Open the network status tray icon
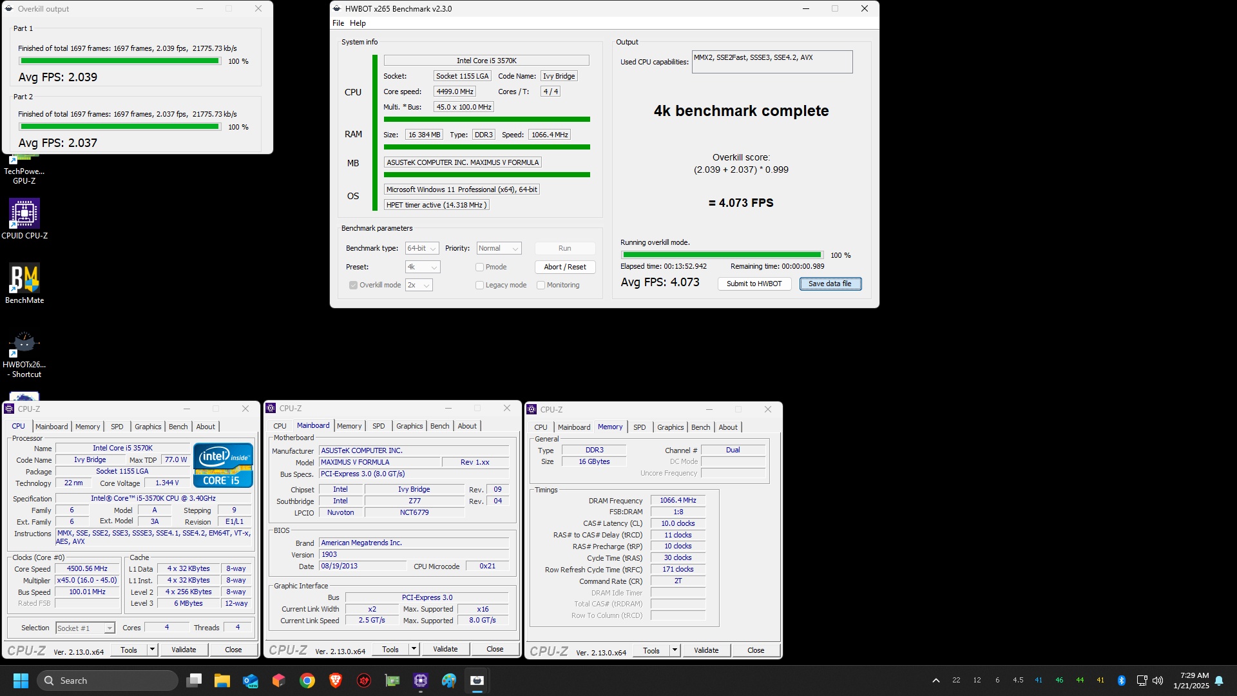Image resolution: width=1237 pixels, height=696 pixels. (x=1142, y=681)
